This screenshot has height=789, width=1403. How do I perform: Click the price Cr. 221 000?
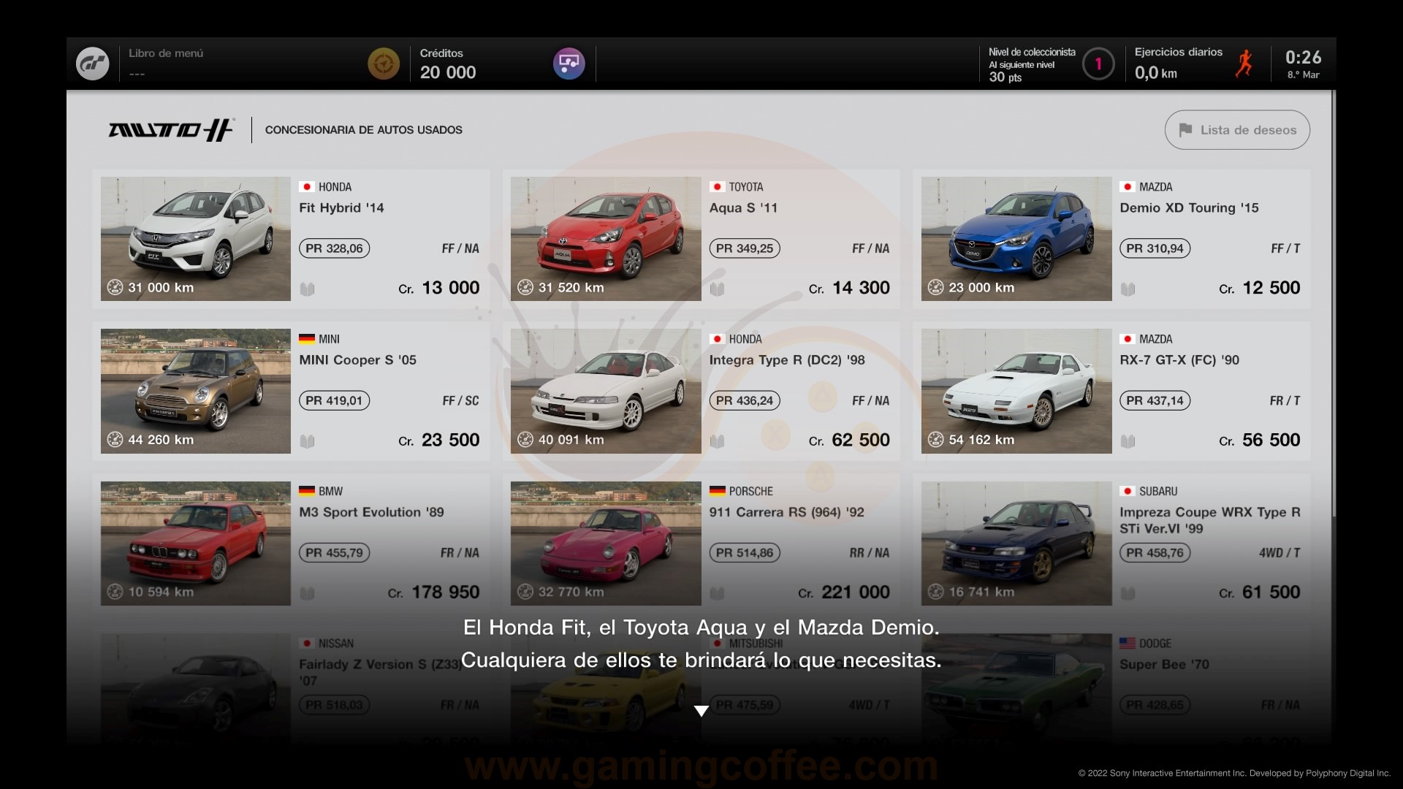844,592
